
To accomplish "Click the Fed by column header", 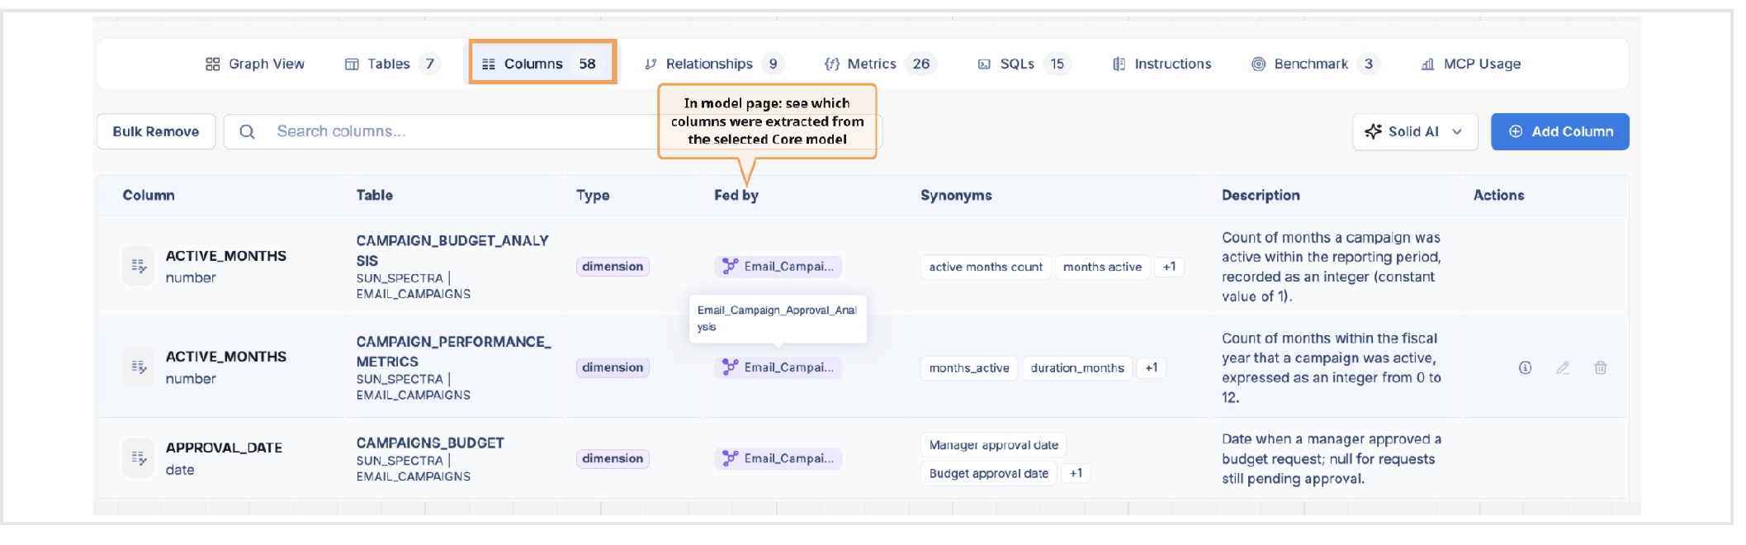I will tap(736, 196).
